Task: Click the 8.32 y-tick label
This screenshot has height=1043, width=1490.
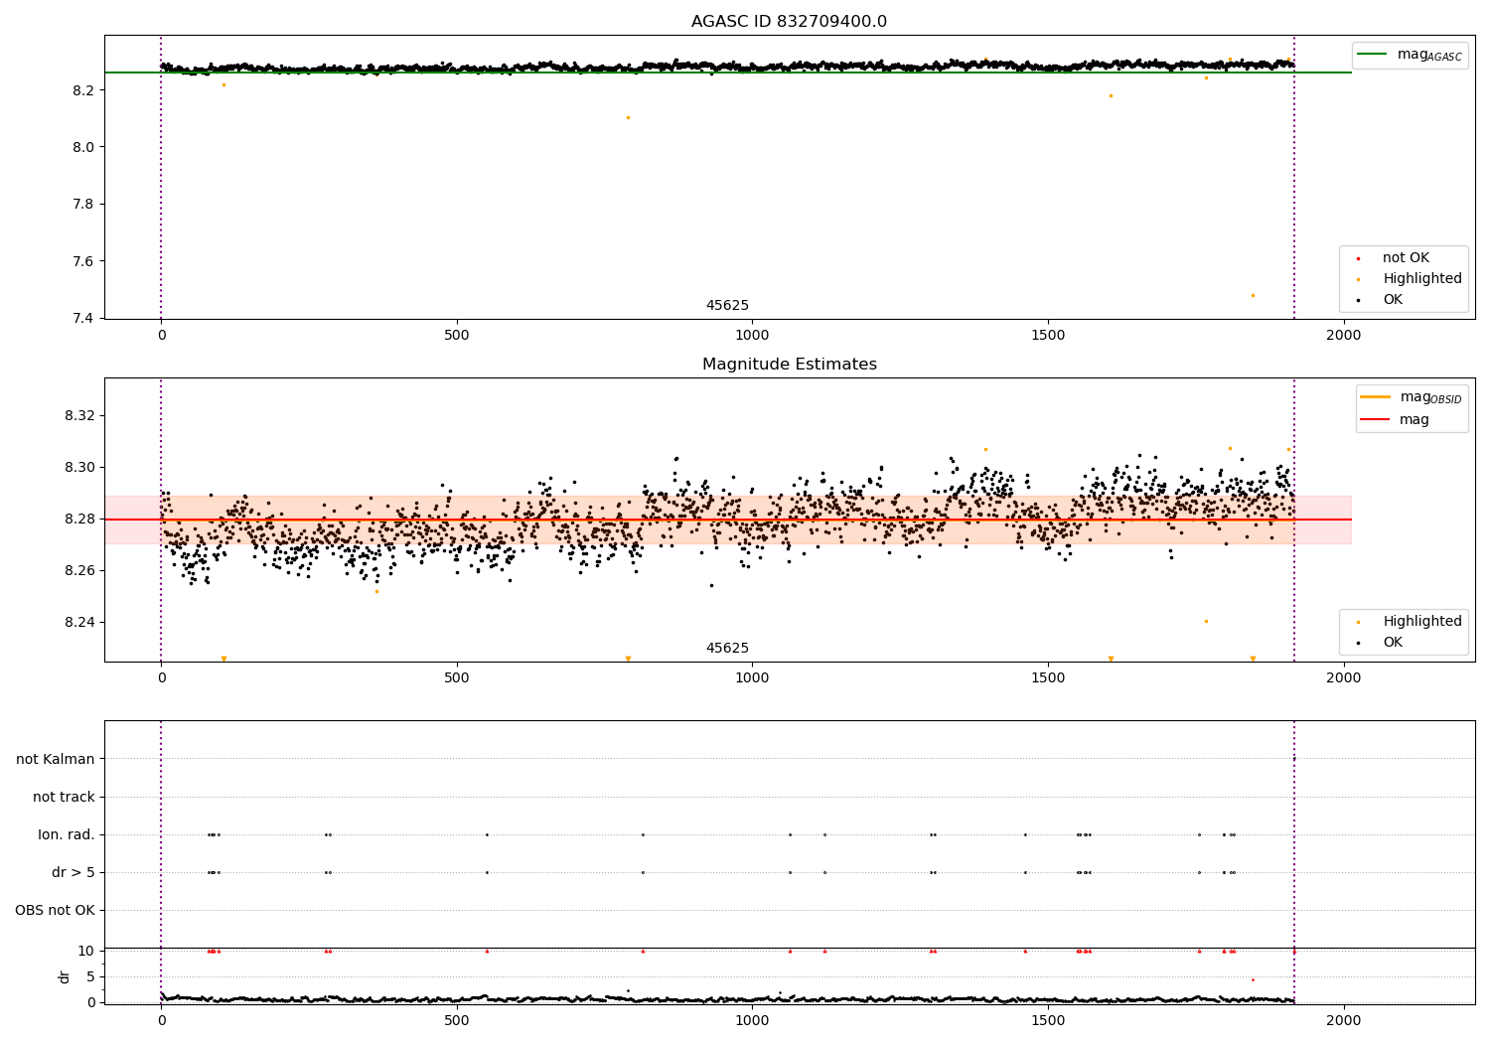Action: click(79, 416)
